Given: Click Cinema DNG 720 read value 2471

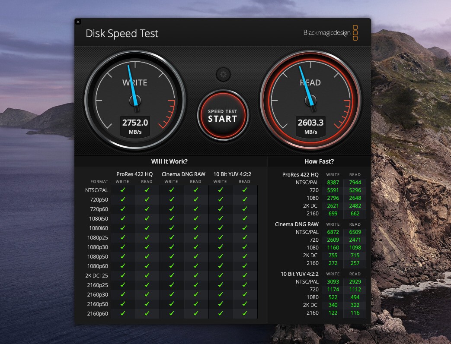Looking at the screenshot, I should (355, 240).
